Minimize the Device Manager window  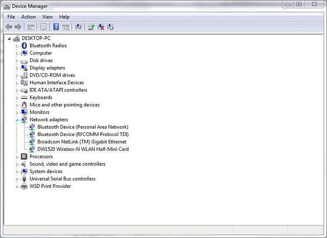(x=288, y=4)
